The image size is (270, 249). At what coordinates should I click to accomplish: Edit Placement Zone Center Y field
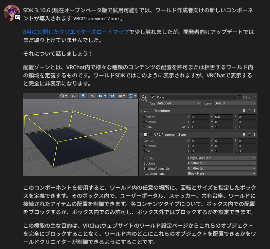pos(223,141)
